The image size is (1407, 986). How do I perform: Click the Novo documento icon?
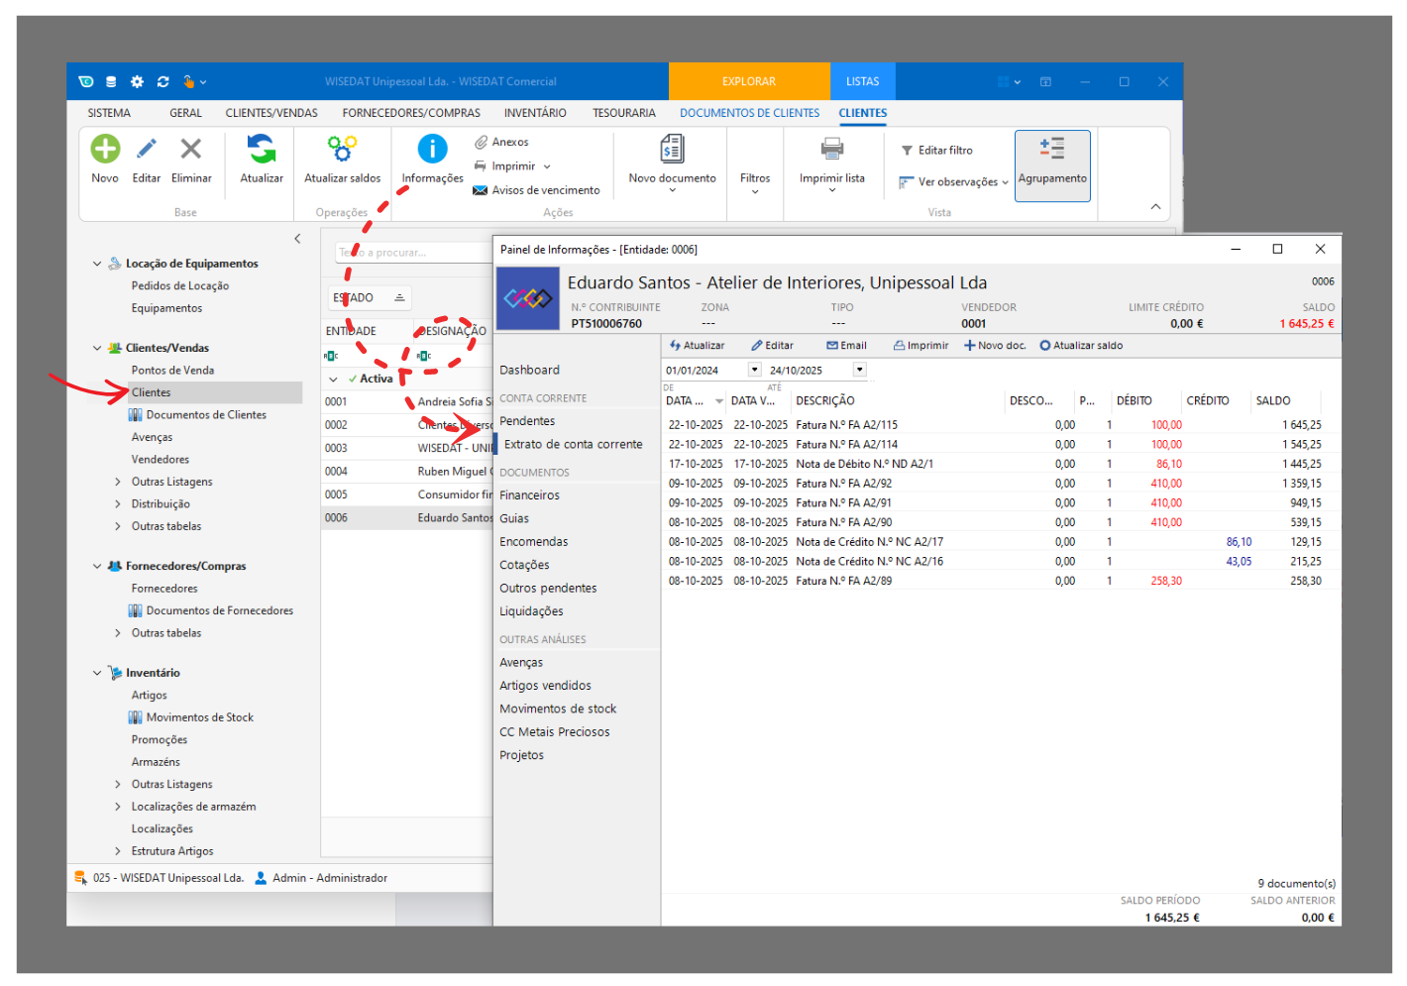(x=672, y=150)
